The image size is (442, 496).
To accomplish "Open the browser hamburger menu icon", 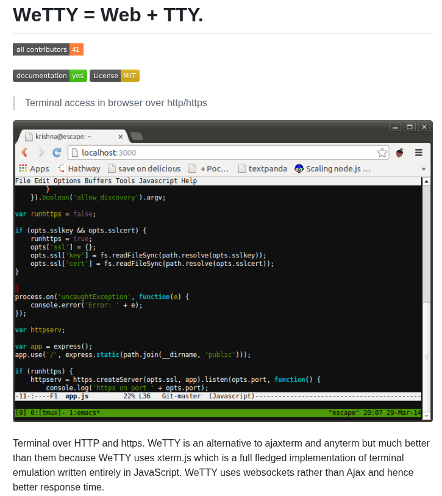I will [x=419, y=153].
